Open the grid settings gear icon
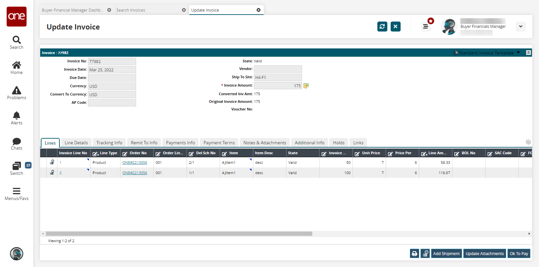Image resolution: width=539 pixels, height=267 pixels. 528,142
